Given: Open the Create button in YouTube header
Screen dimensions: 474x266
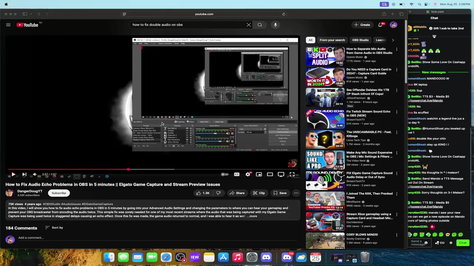Looking at the screenshot, I should (362, 25).
